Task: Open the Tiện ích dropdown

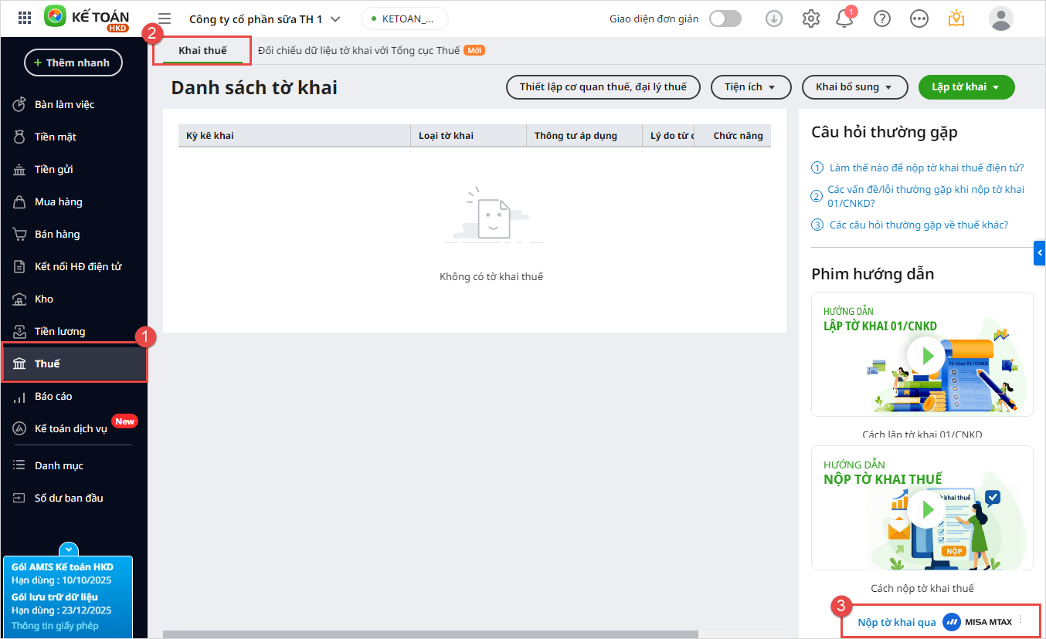Action: point(750,87)
